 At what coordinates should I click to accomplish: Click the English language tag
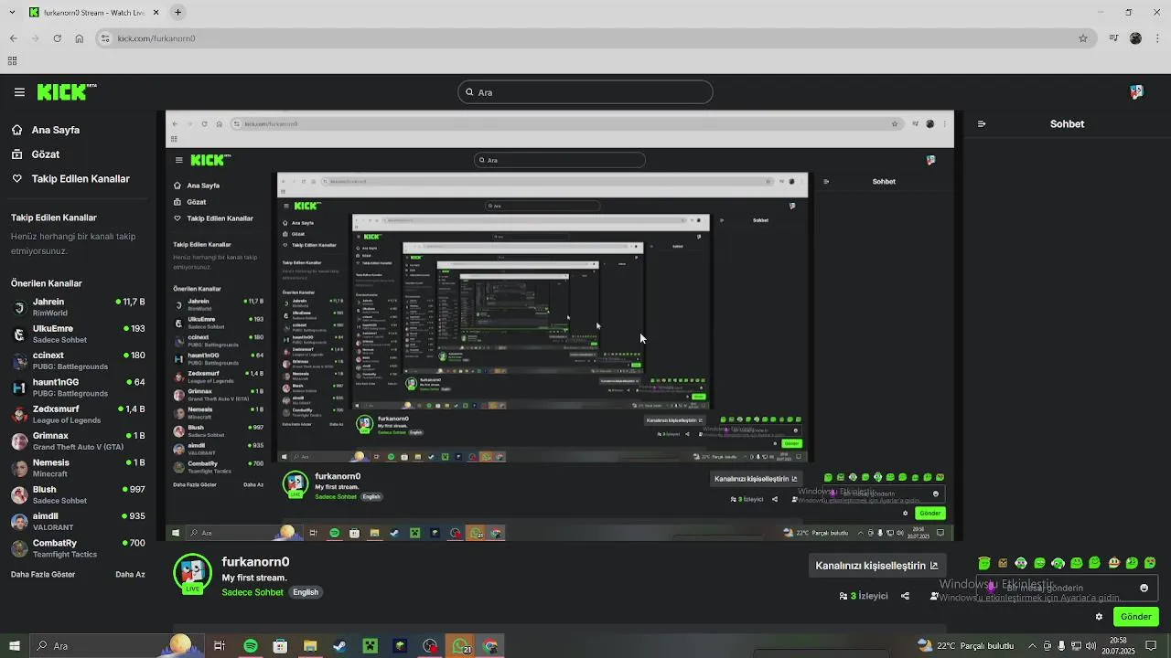pyautogui.click(x=306, y=592)
